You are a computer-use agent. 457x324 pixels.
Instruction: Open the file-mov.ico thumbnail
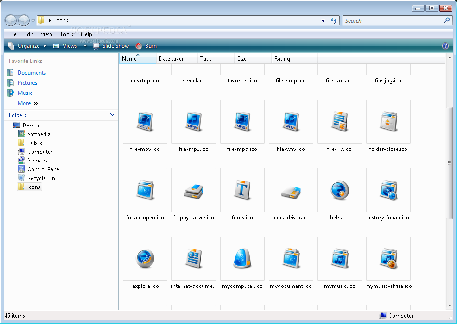click(145, 122)
